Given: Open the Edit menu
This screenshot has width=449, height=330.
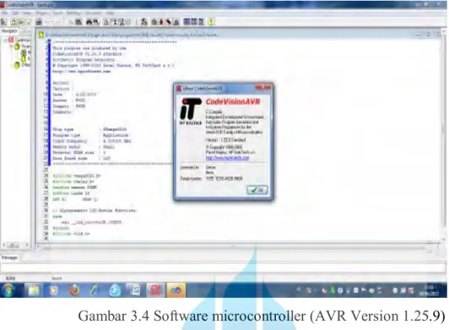Looking at the screenshot, I should point(15,14).
